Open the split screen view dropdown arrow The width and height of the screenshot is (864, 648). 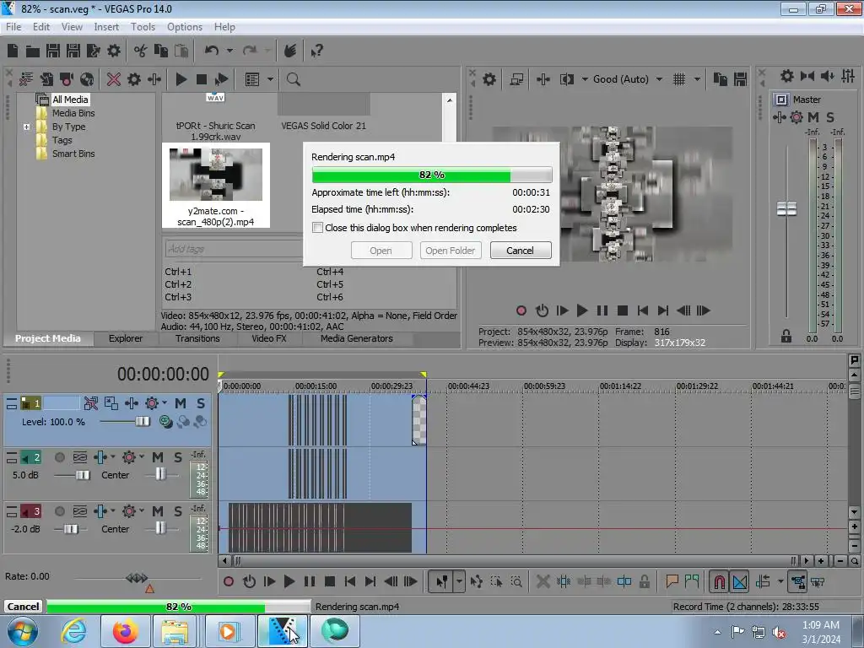coord(585,79)
